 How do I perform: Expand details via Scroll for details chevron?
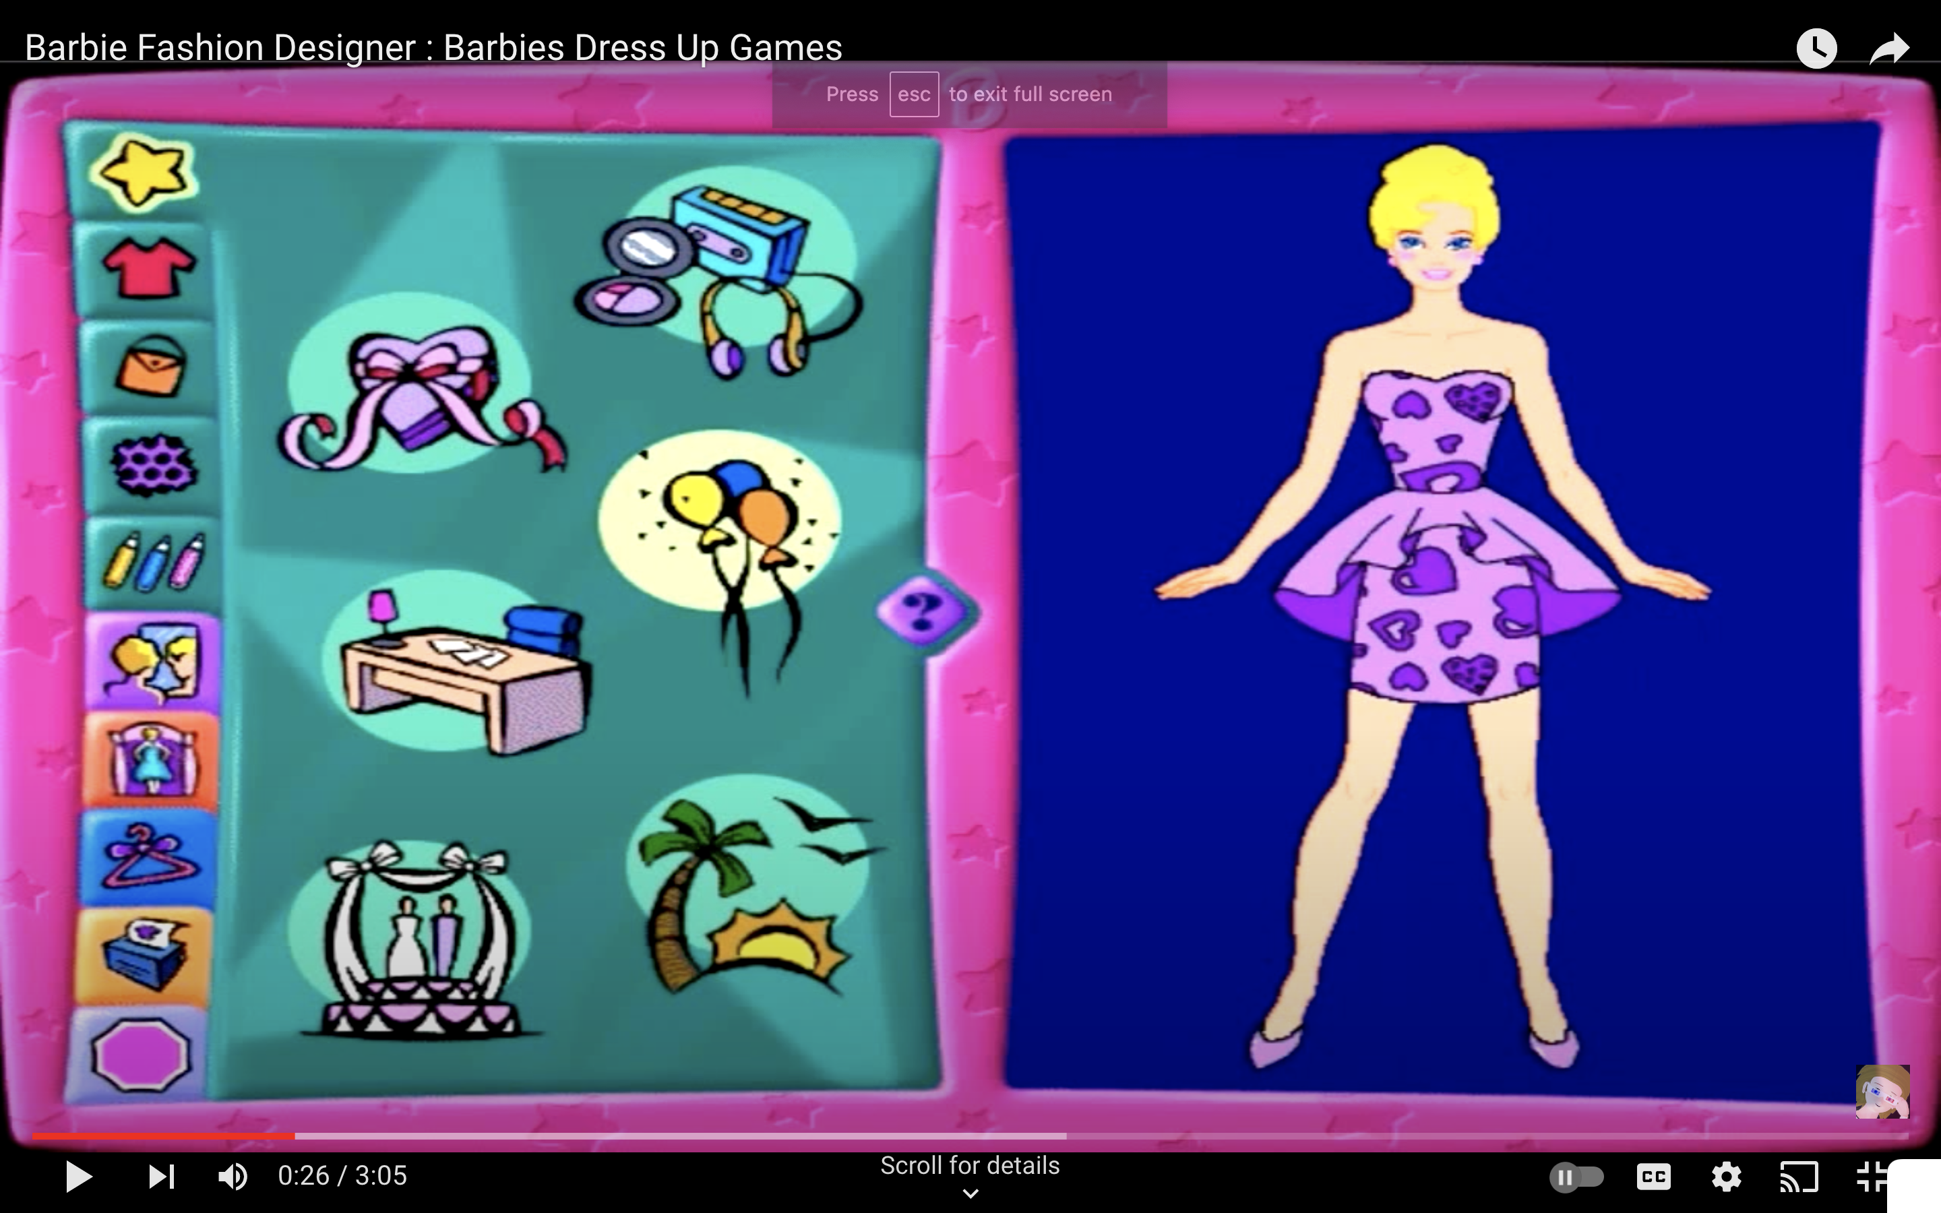point(970,1193)
